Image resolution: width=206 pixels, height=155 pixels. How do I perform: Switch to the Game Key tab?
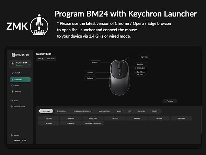coord(141,111)
